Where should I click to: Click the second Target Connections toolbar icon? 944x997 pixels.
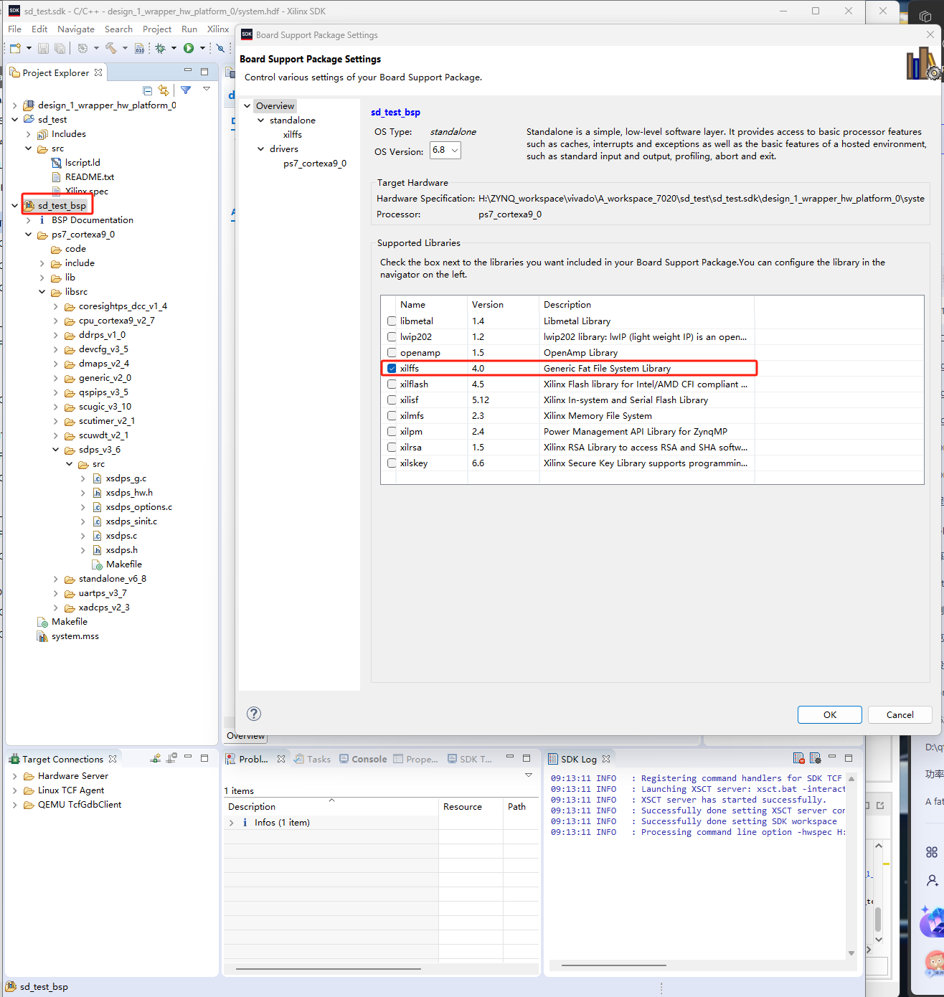click(172, 758)
